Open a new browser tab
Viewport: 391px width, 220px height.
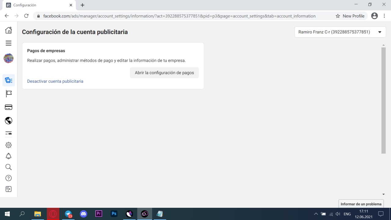tap(82, 5)
